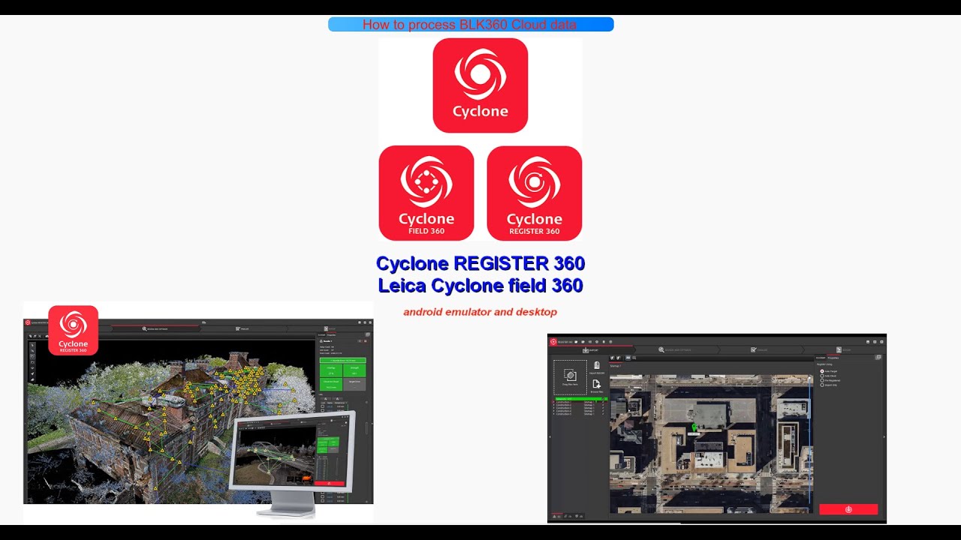The height and width of the screenshot is (540, 961).
Task: Click the green location pin on the aerial map
Action: (x=694, y=427)
